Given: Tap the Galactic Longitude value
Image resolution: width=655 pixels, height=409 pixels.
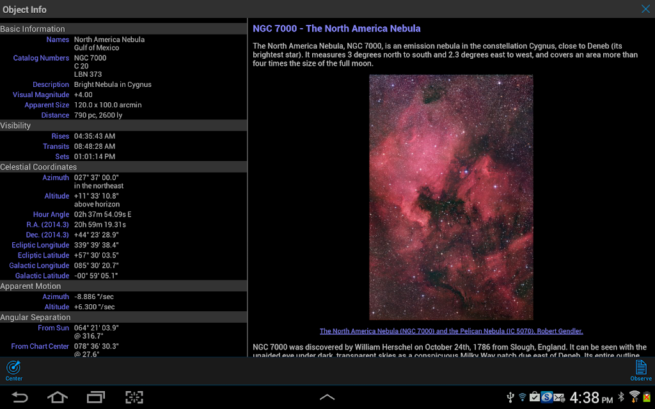Looking at the screenshot, I should [97, 265].
